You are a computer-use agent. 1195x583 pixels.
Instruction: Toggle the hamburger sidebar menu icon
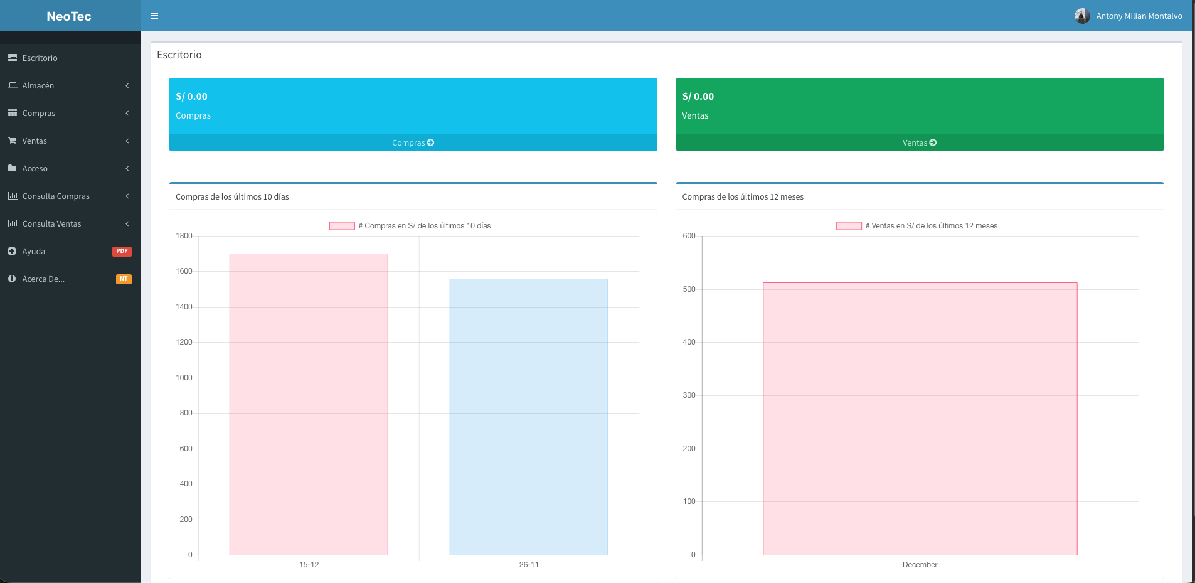[x=154, y=16]
